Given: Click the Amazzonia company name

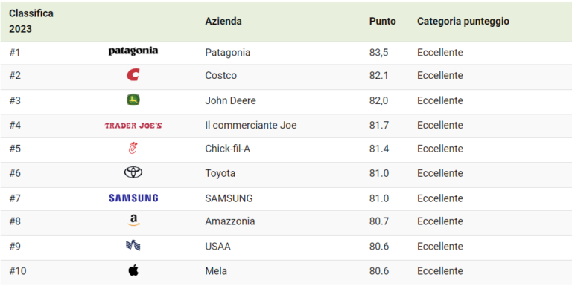Looking at the screenshot, I should coord(230,221).
